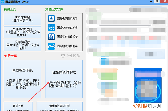Screen dimensions: 168x111
Task: Click the 免费工具 section heading
Action: 10,9
